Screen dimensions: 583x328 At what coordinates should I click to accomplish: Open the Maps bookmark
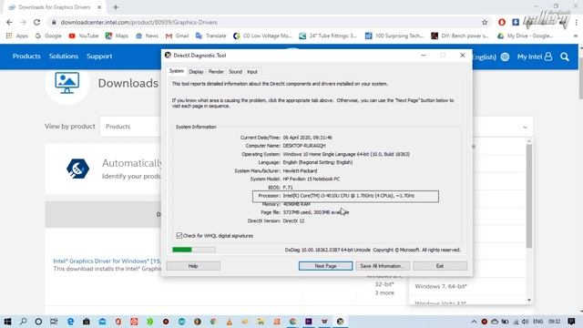coord(117,36)
